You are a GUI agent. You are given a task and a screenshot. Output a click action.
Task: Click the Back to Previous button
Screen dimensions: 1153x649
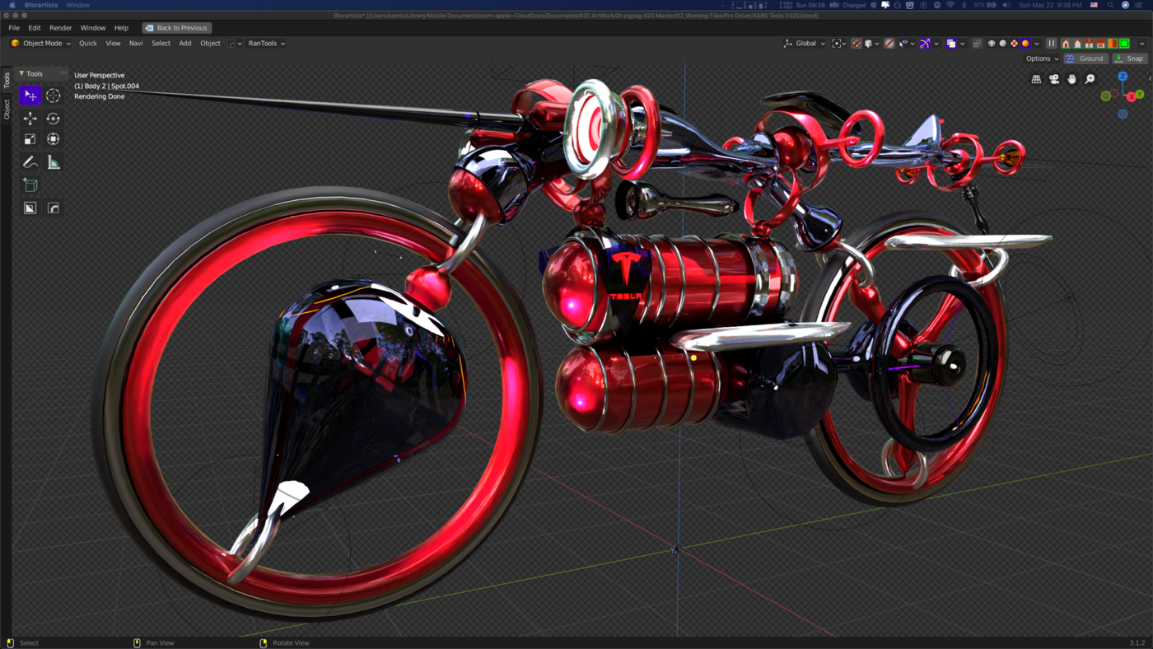coord(176,28)
